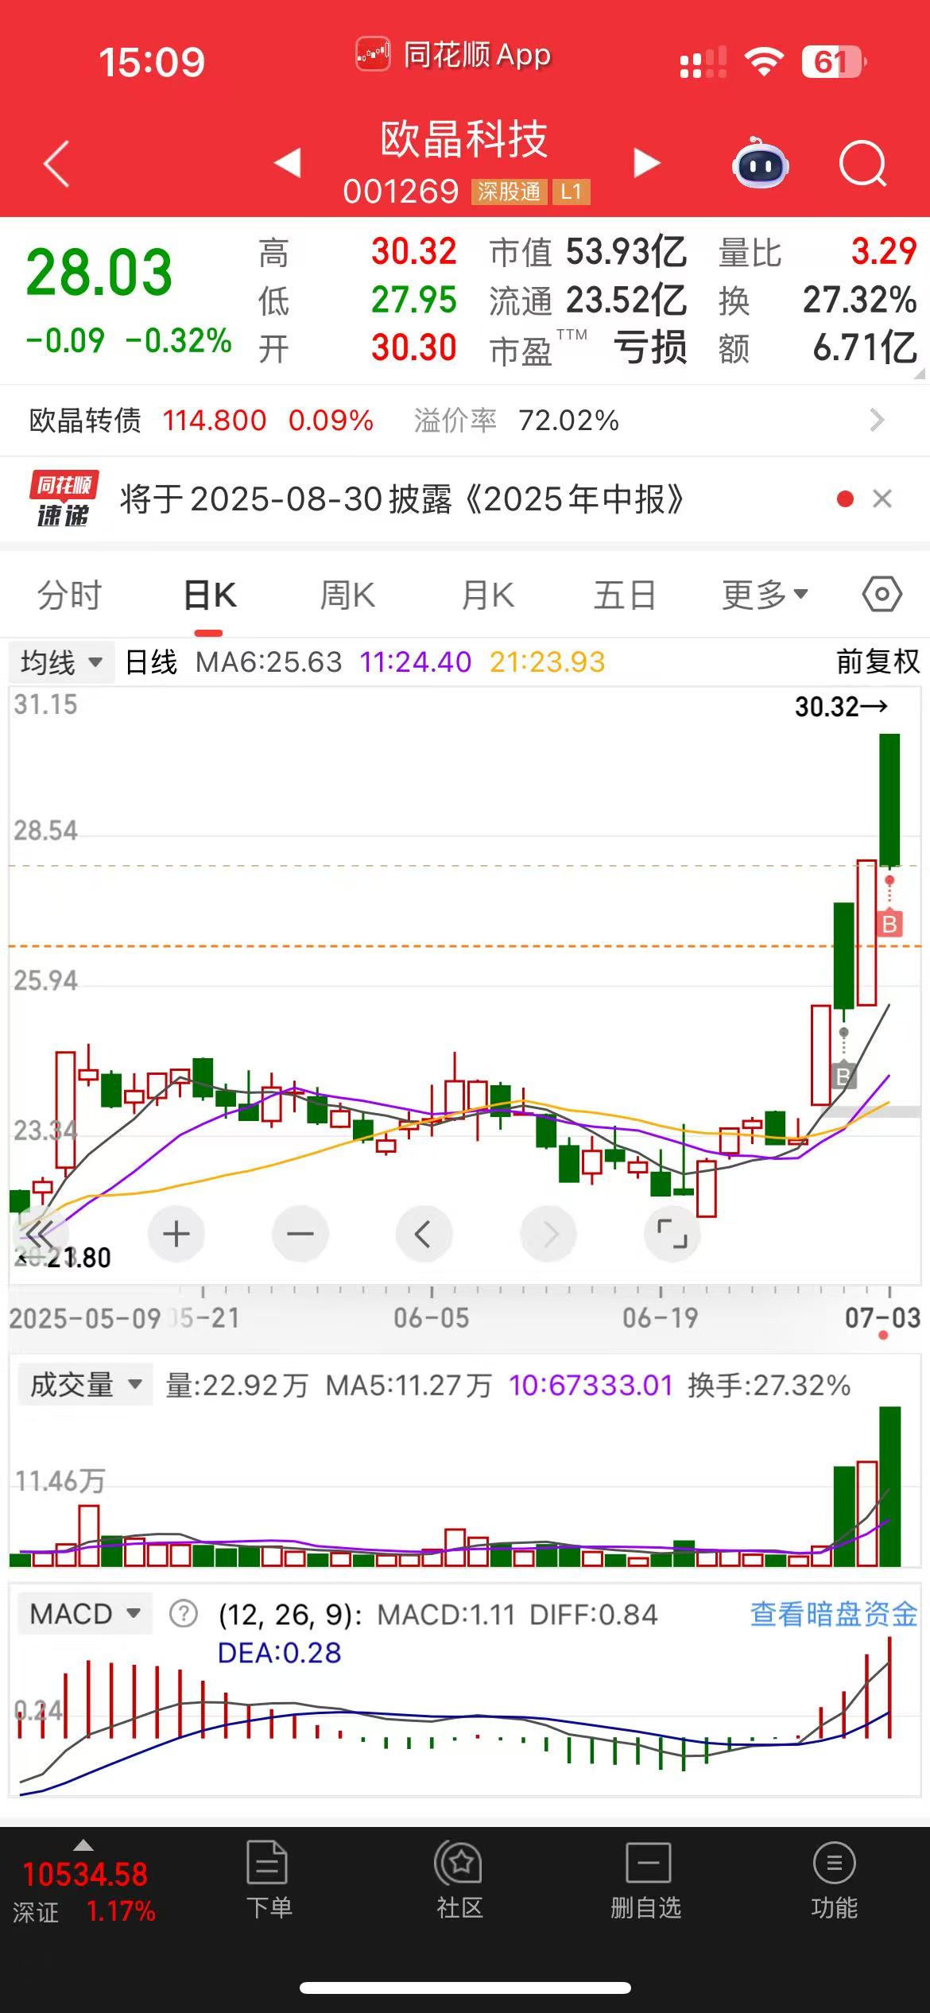Tap the tall green 07-03 candlestick
The height and width of the screenshot is (2013, 930).
889,800
